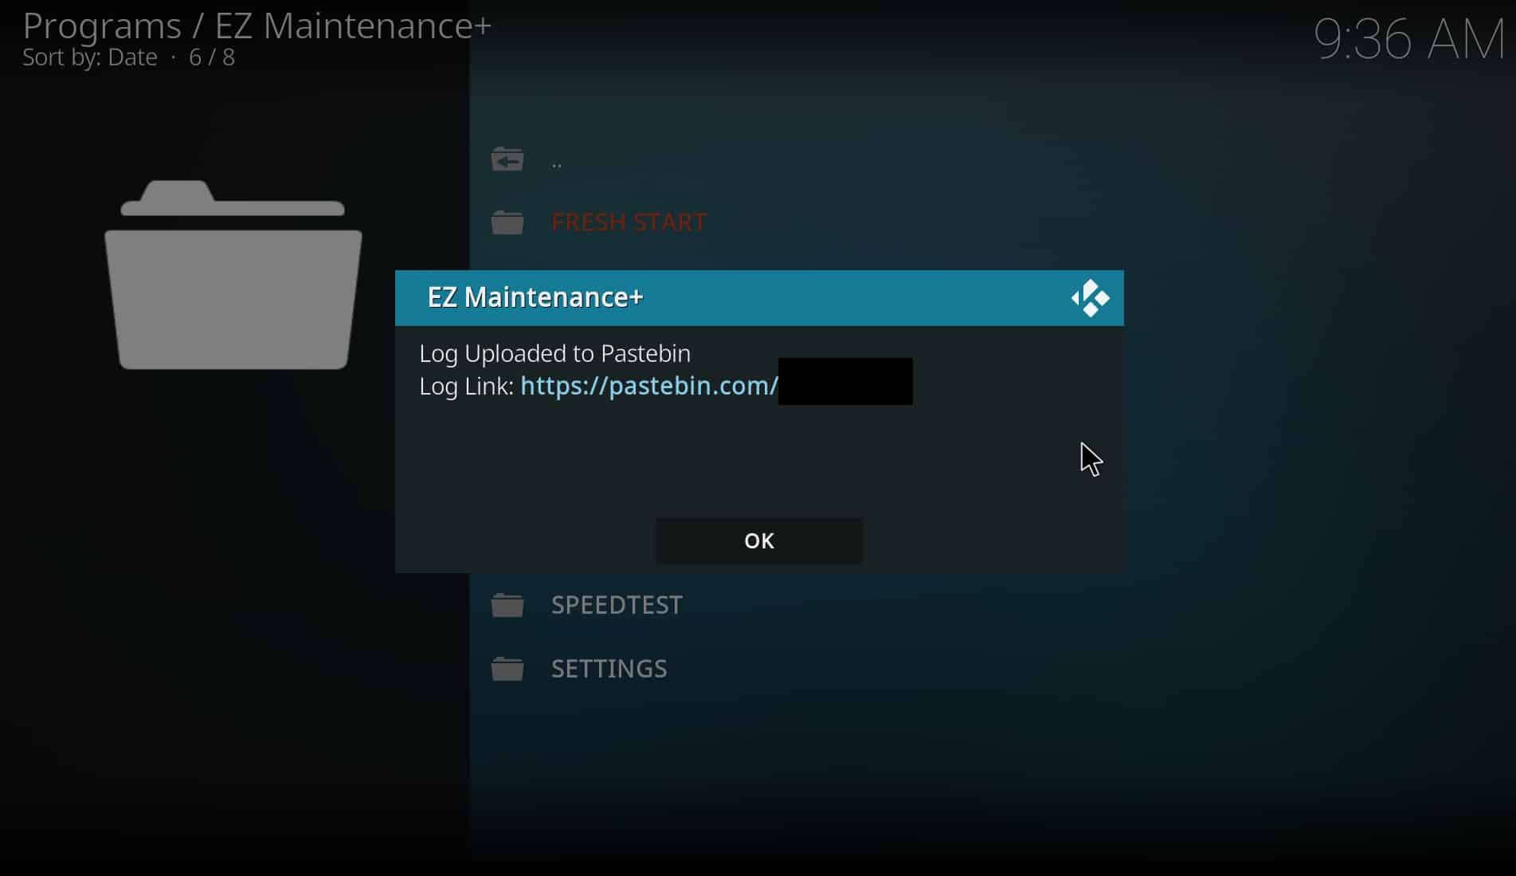This screenshot has height=876, width=1516.
Task: Click the 'Log Uploaded to Pastebin' message text
Action: tap(555, 353)
